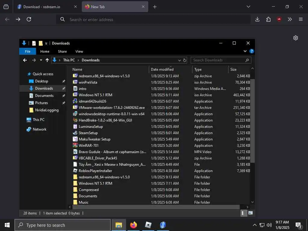Select Documents in Quick access

coord(44,96)
